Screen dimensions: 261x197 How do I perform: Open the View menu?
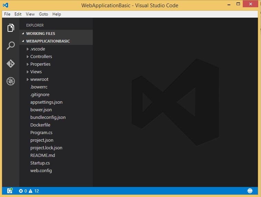point(30,14)
